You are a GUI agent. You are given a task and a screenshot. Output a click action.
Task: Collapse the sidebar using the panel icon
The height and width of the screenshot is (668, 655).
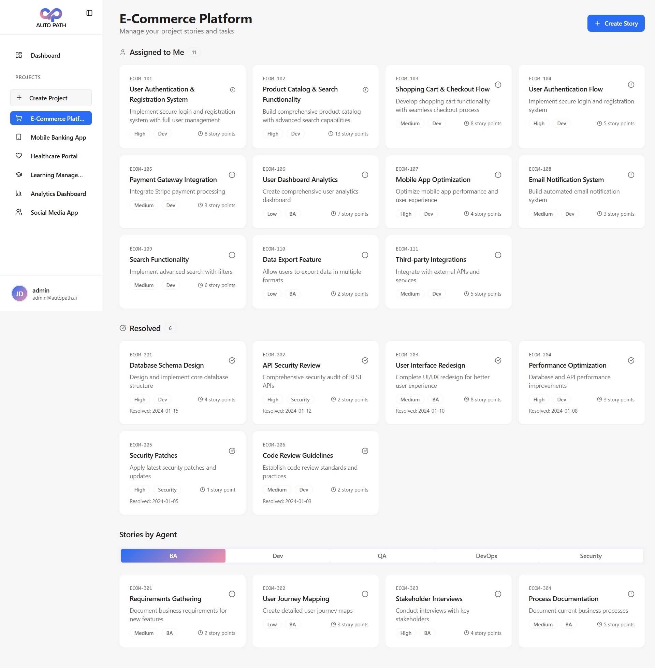(89, 13)
